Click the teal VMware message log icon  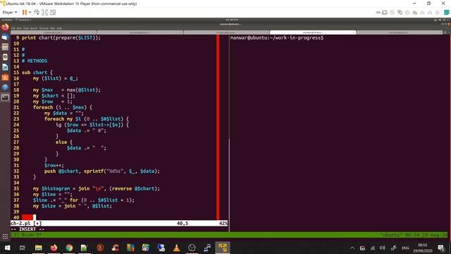tap(446, 13)
